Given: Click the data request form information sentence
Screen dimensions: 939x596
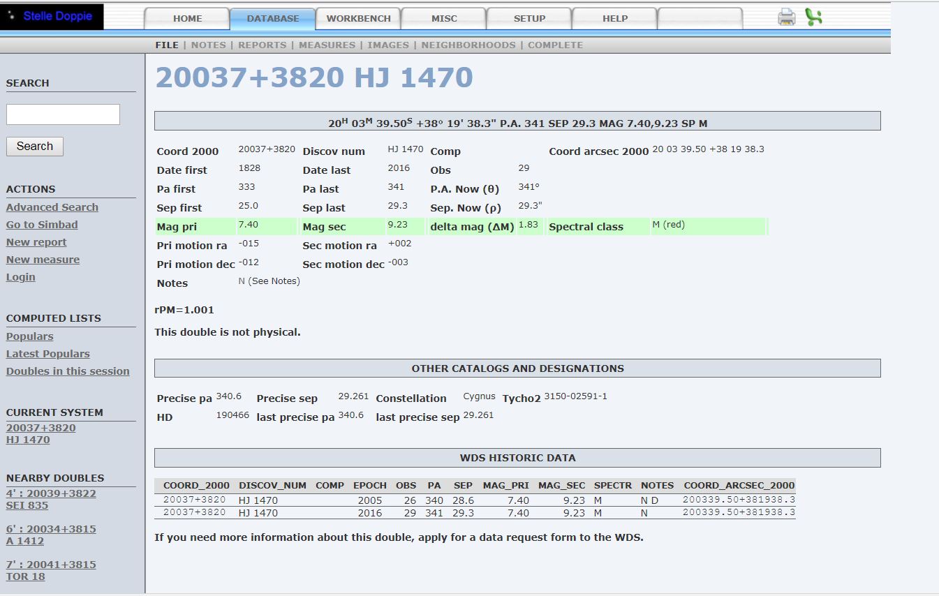Looking at the screenshot, I should (399, 537).
